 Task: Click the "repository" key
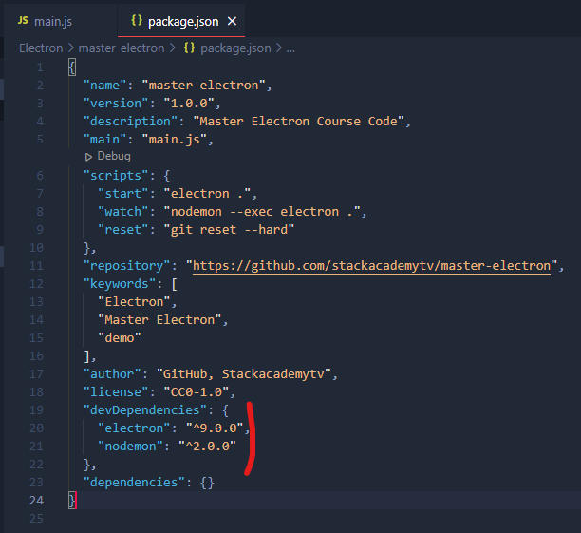tap(126, 266)
